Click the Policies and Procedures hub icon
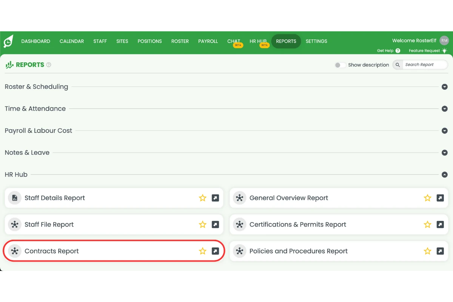The height and width of the screenshot is (302, 453). tap(239, 251)
